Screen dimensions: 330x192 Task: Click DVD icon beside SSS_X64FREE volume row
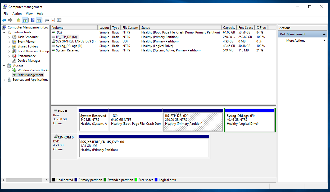54,41
